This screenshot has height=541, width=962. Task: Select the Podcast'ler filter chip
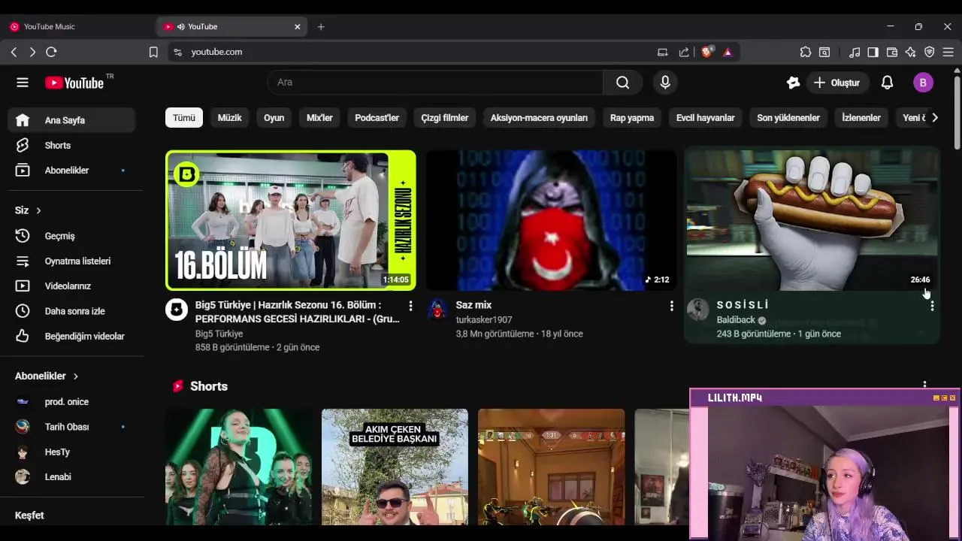[377, 118]
